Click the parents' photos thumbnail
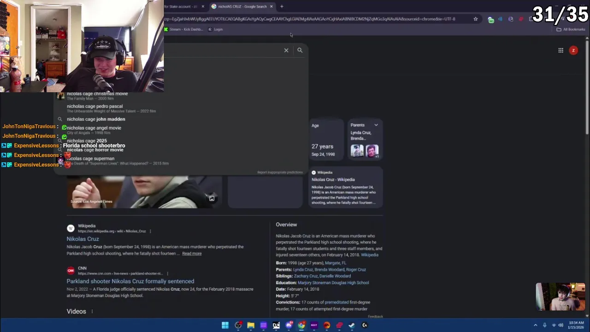 pyautogui.click(x=365, y=151)
